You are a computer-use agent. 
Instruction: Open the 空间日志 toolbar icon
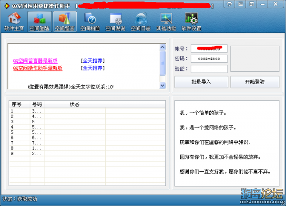pyautogui.click(x=141, y=22)
